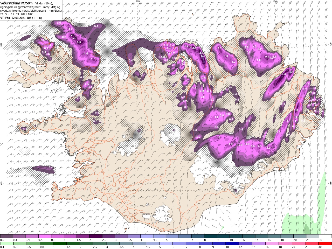Screen dimensions: 332x249
Task: Click the 15W longitude label
Action: (x=275, y=1)
